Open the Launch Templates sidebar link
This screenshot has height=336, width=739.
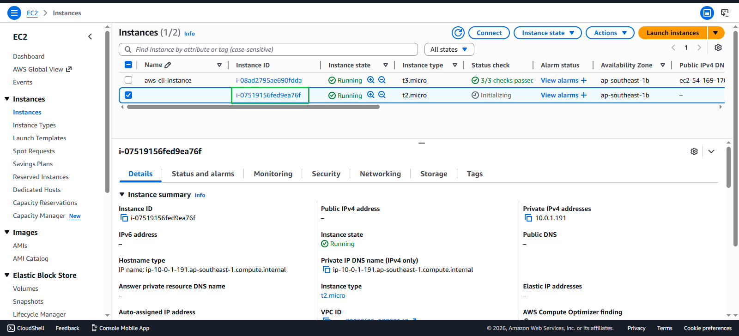pos(39,138)
